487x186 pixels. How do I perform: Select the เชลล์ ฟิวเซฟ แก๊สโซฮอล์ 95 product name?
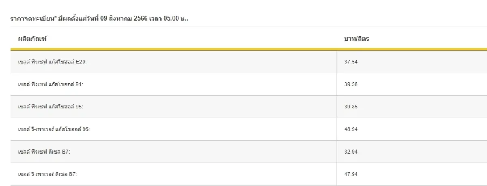coord(50,107)
